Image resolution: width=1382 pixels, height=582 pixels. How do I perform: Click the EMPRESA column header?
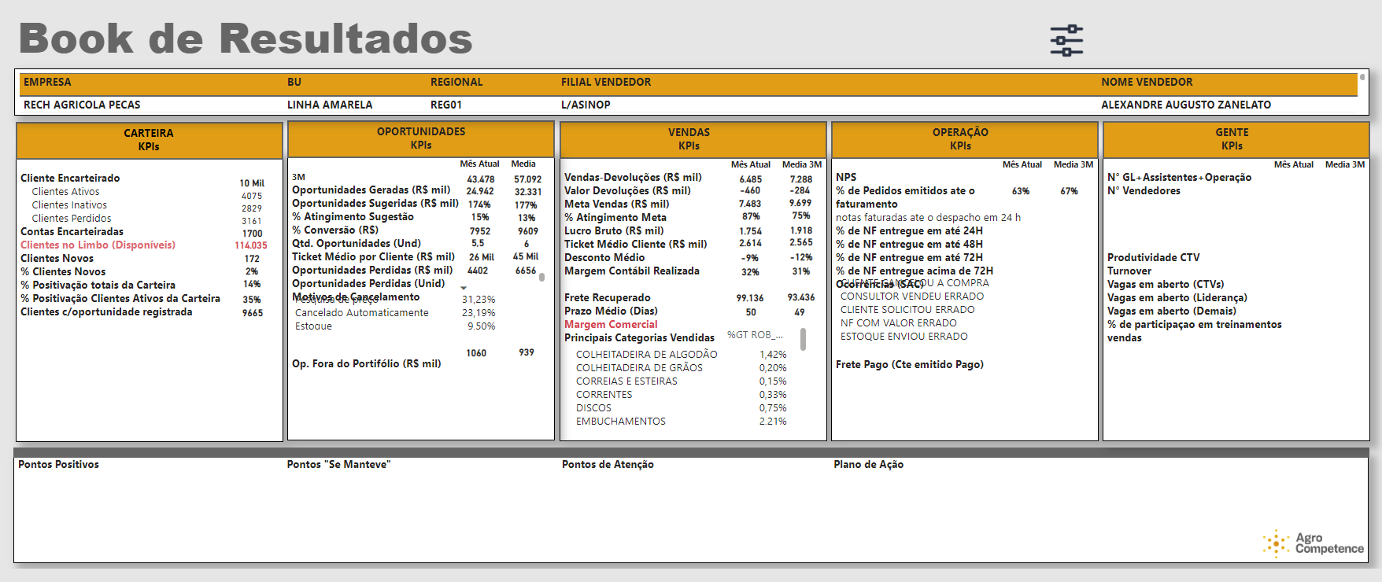point(47,82)
